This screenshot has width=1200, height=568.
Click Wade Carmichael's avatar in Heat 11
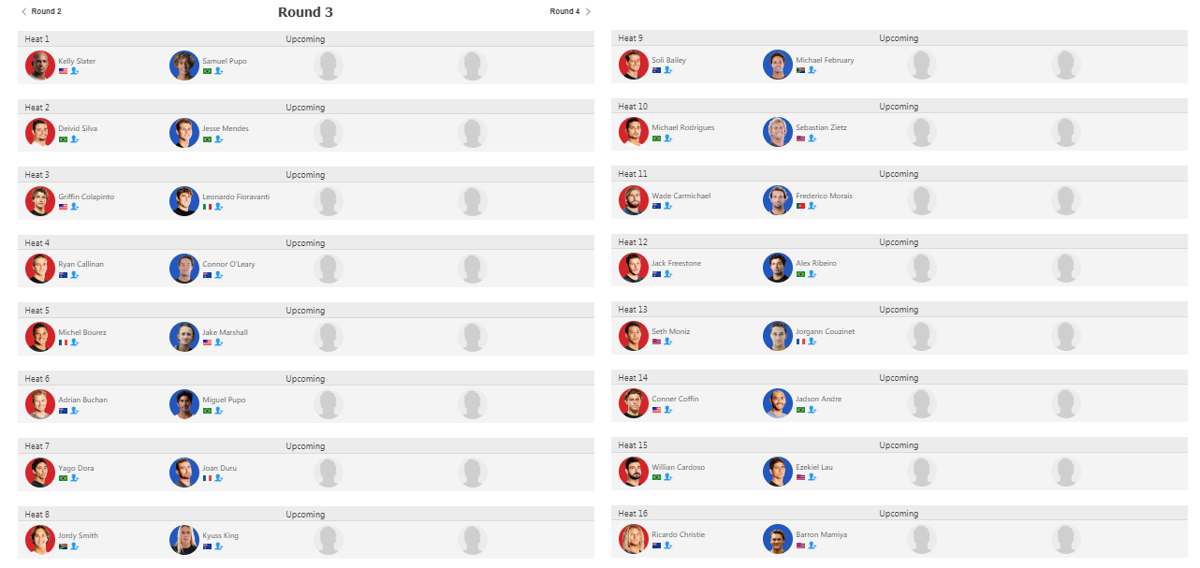(x=634, y=200)
